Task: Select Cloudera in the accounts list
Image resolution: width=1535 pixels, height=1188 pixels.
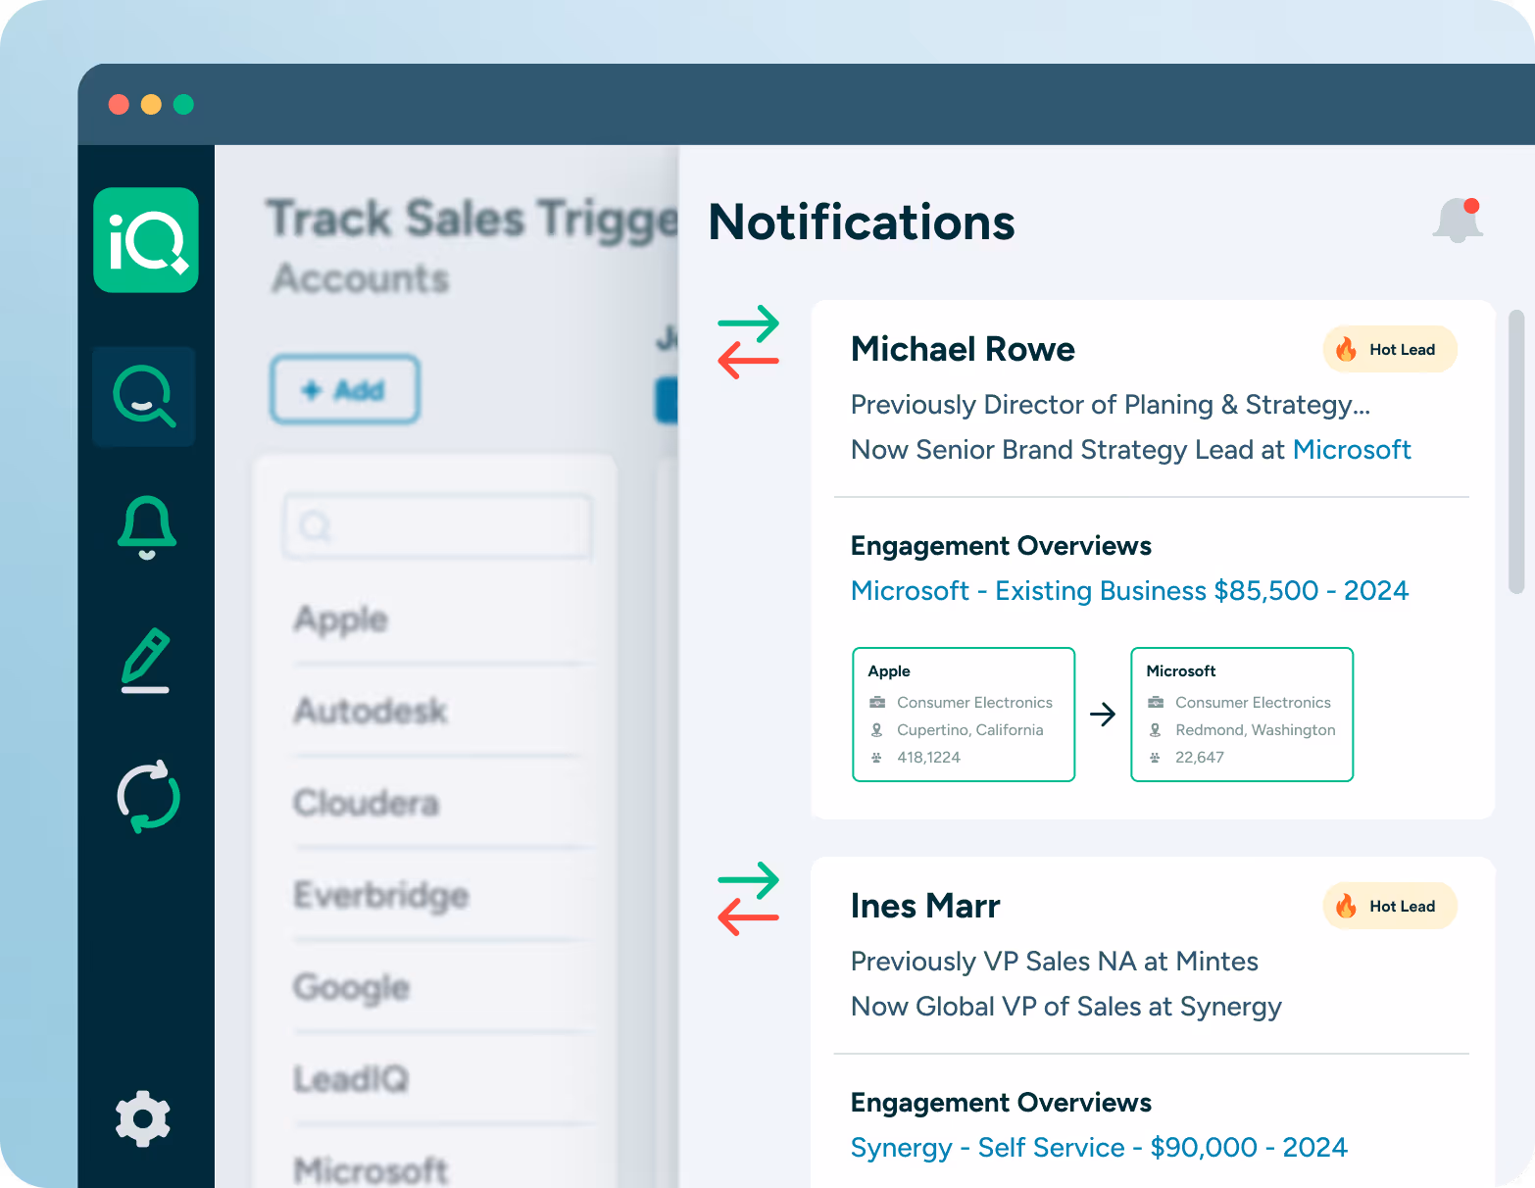Action: 366,803
